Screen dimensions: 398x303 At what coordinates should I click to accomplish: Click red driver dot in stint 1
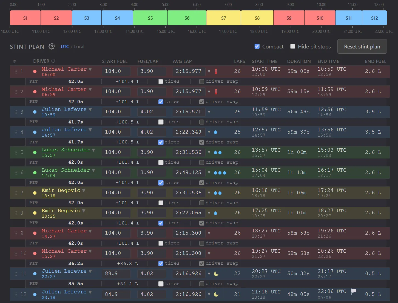pyautogui.click(x=35, y=71)
